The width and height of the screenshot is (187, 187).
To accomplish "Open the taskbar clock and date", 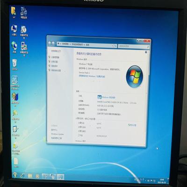I will [162, 181].
